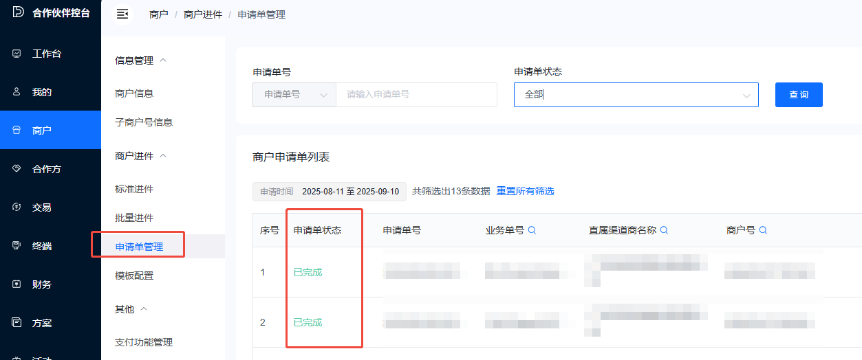The height and width of the screenshot is (360, 862).
Task: Click the 财务 finance icon
Action: 17,284
